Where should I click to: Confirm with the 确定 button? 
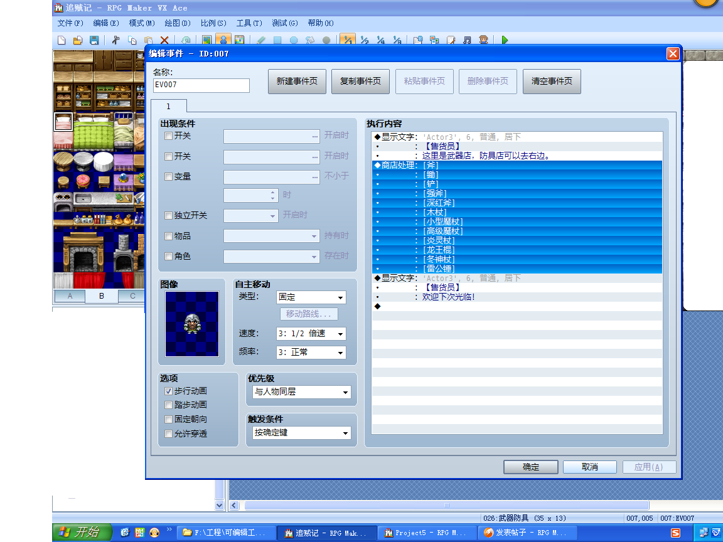(531, 467)
